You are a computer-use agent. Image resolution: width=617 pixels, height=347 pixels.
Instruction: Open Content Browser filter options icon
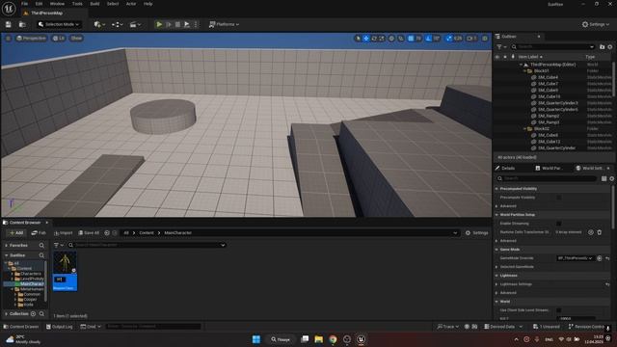click(x=58, y=245)
